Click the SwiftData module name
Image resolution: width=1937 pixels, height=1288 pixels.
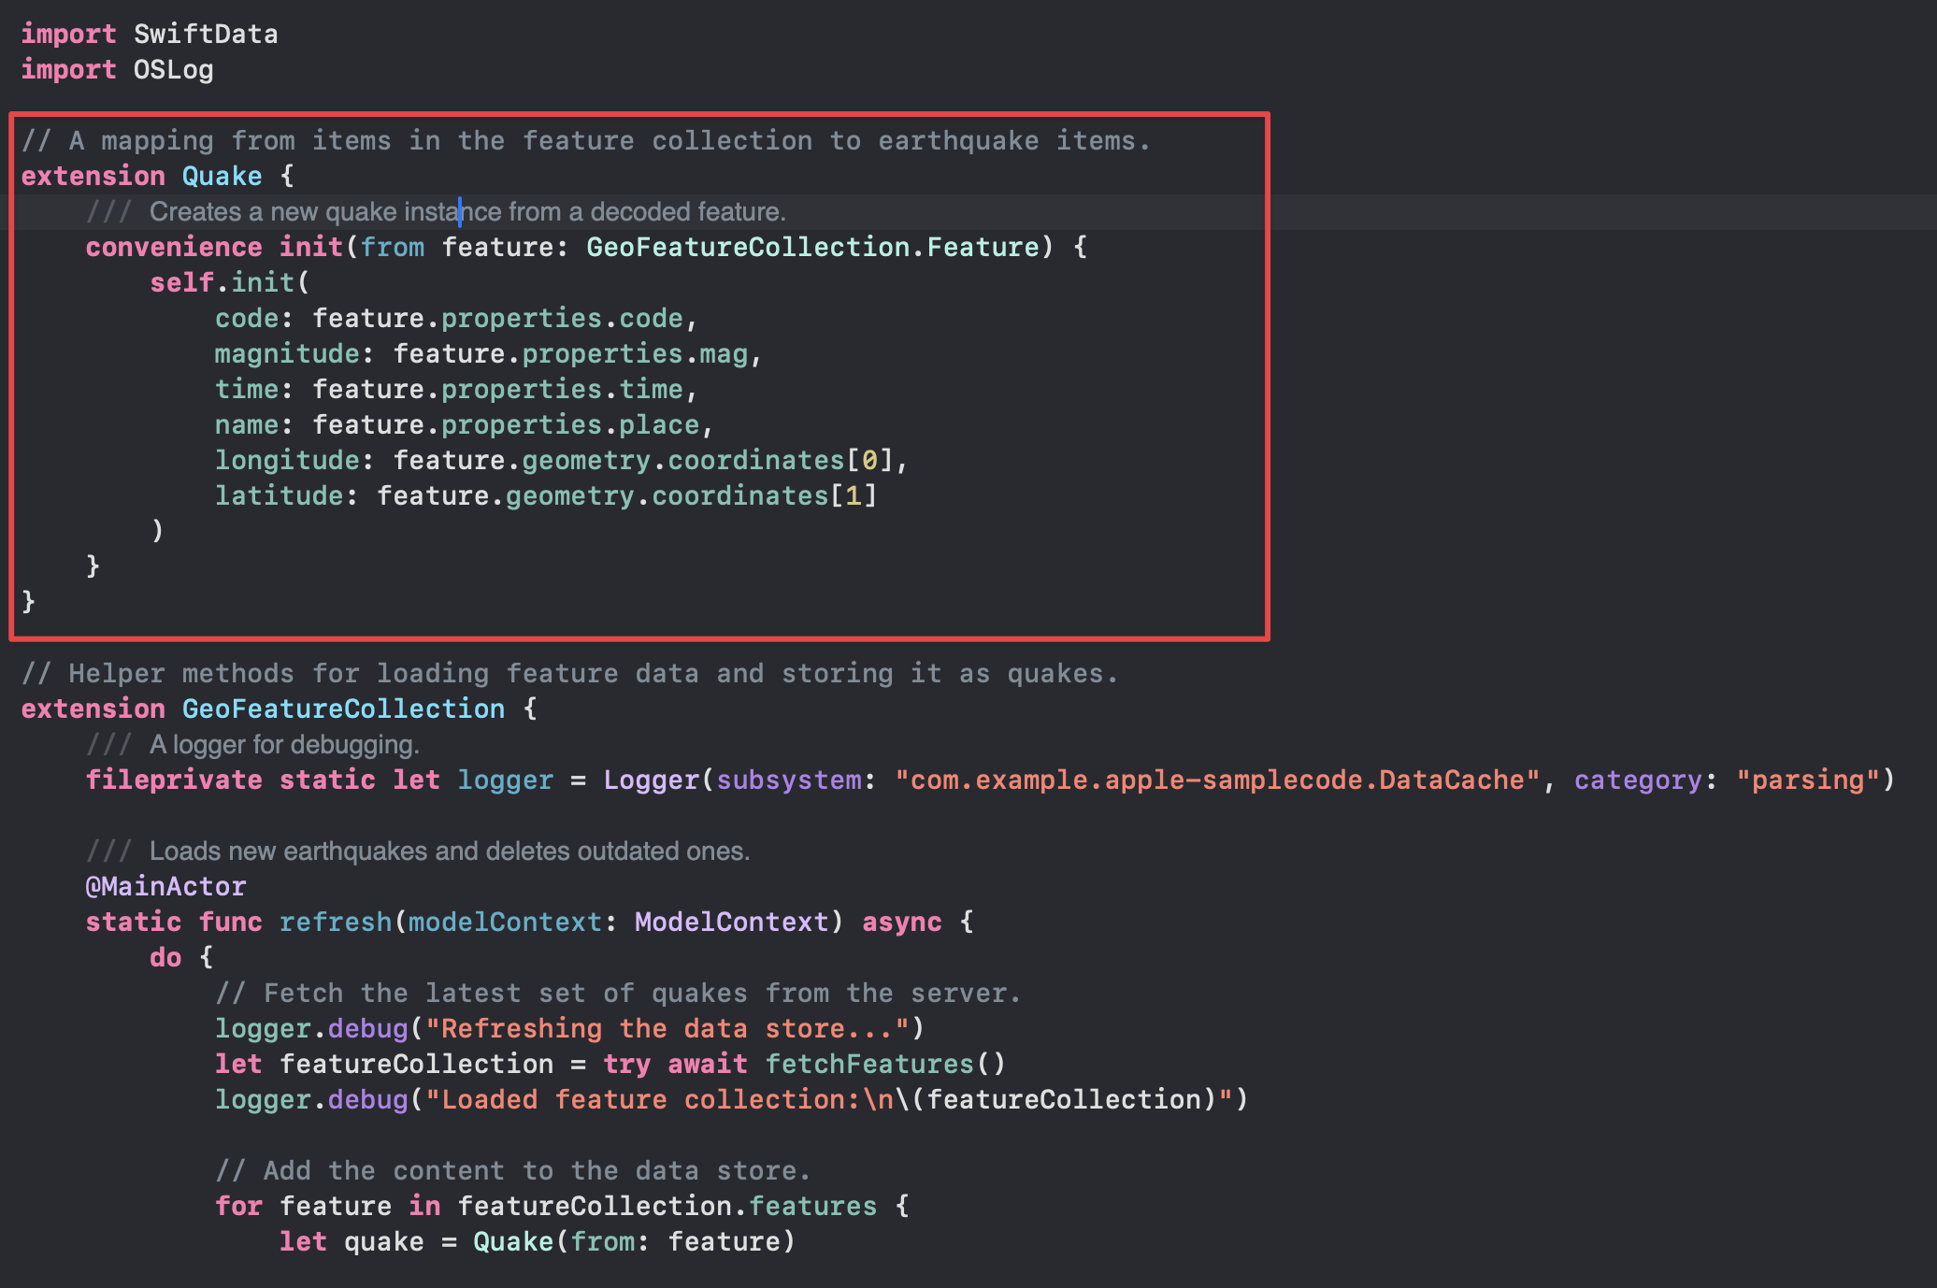click(206, 35)
